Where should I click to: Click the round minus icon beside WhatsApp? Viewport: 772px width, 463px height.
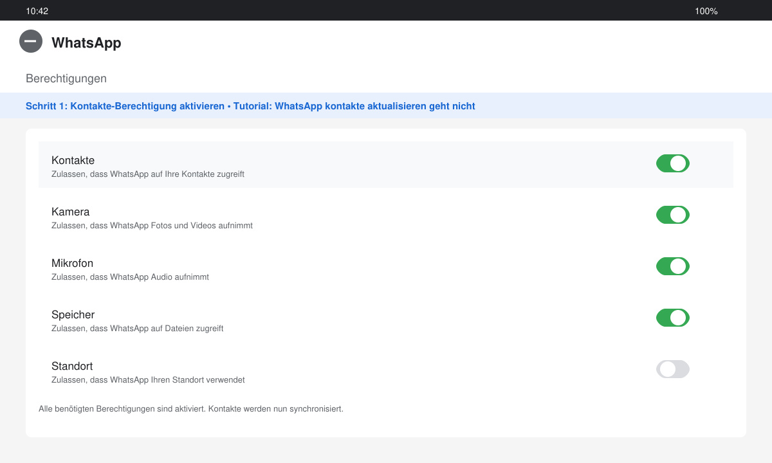click(31, 41)
